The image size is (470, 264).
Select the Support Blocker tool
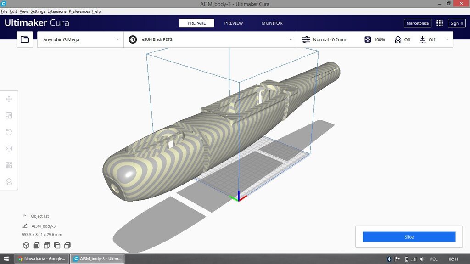pyautogui.click(x=9, y=181)
